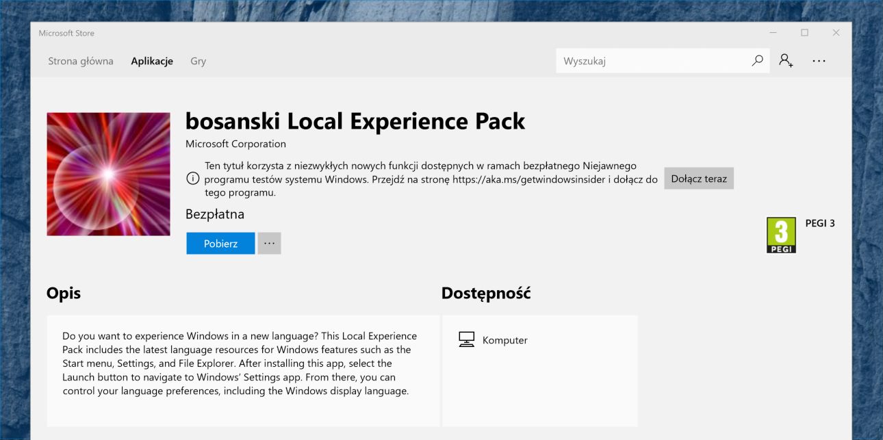Viewport: 883px width, 440px height.
Task: Click the app description paragraph
Action: 240,363
